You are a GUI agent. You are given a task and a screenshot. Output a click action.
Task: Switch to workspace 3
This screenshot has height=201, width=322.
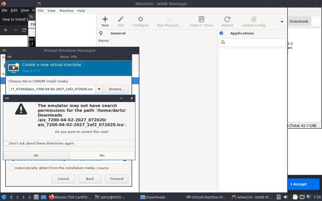[x=23, y=197]
